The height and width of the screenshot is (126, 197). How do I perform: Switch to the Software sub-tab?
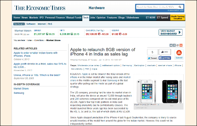coord(31,24)
